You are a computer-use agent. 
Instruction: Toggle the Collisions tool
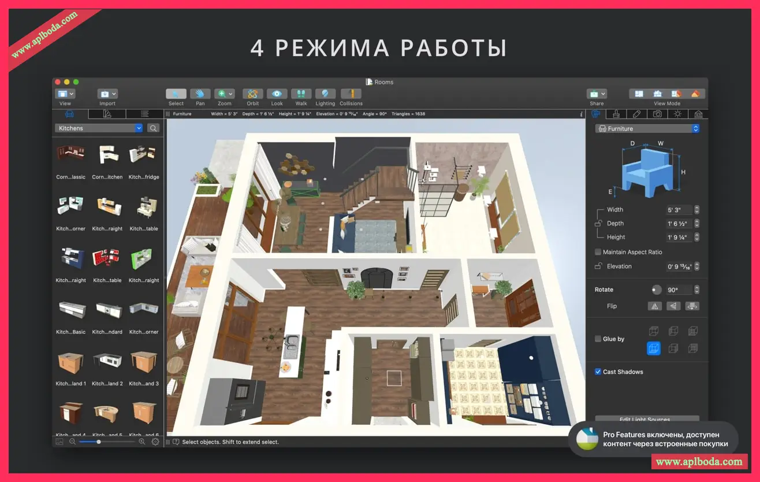351,94
